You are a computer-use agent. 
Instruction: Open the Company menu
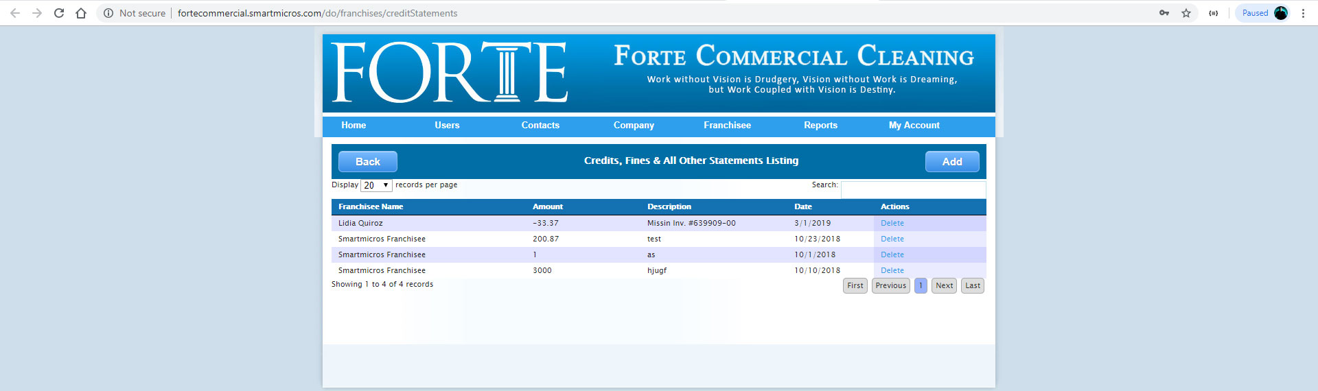[x=634, y=126]
